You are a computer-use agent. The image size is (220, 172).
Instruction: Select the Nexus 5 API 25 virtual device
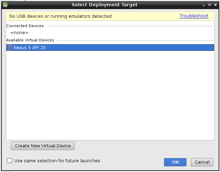pyautogui.click(x=110, y=47)
